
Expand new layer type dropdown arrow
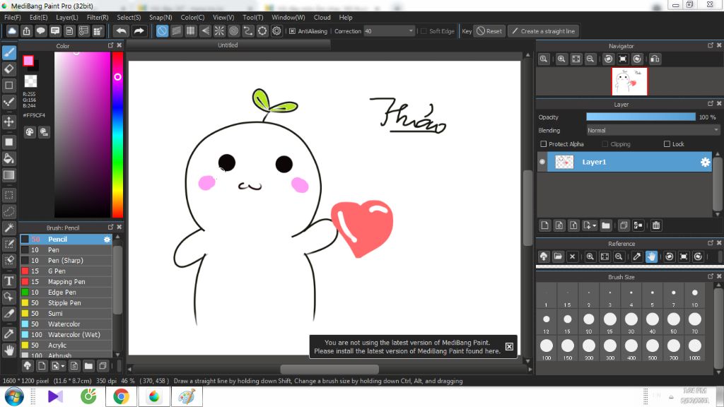[x=594, y=225]
